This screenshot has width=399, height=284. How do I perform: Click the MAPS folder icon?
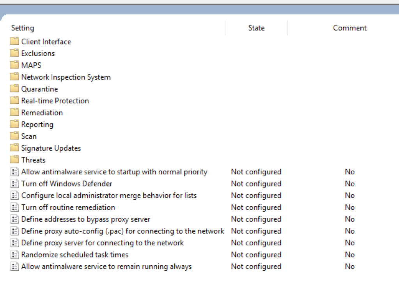pos(14,65)
